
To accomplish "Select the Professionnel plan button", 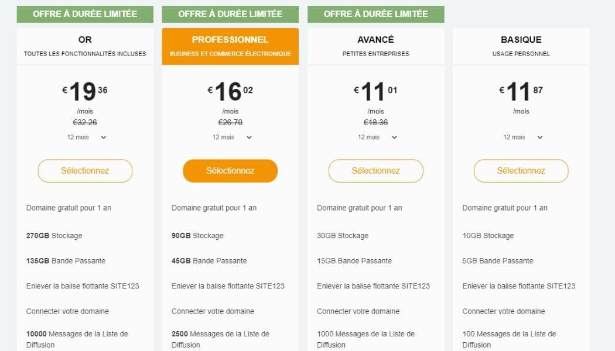I will click(x=230, y=171).
